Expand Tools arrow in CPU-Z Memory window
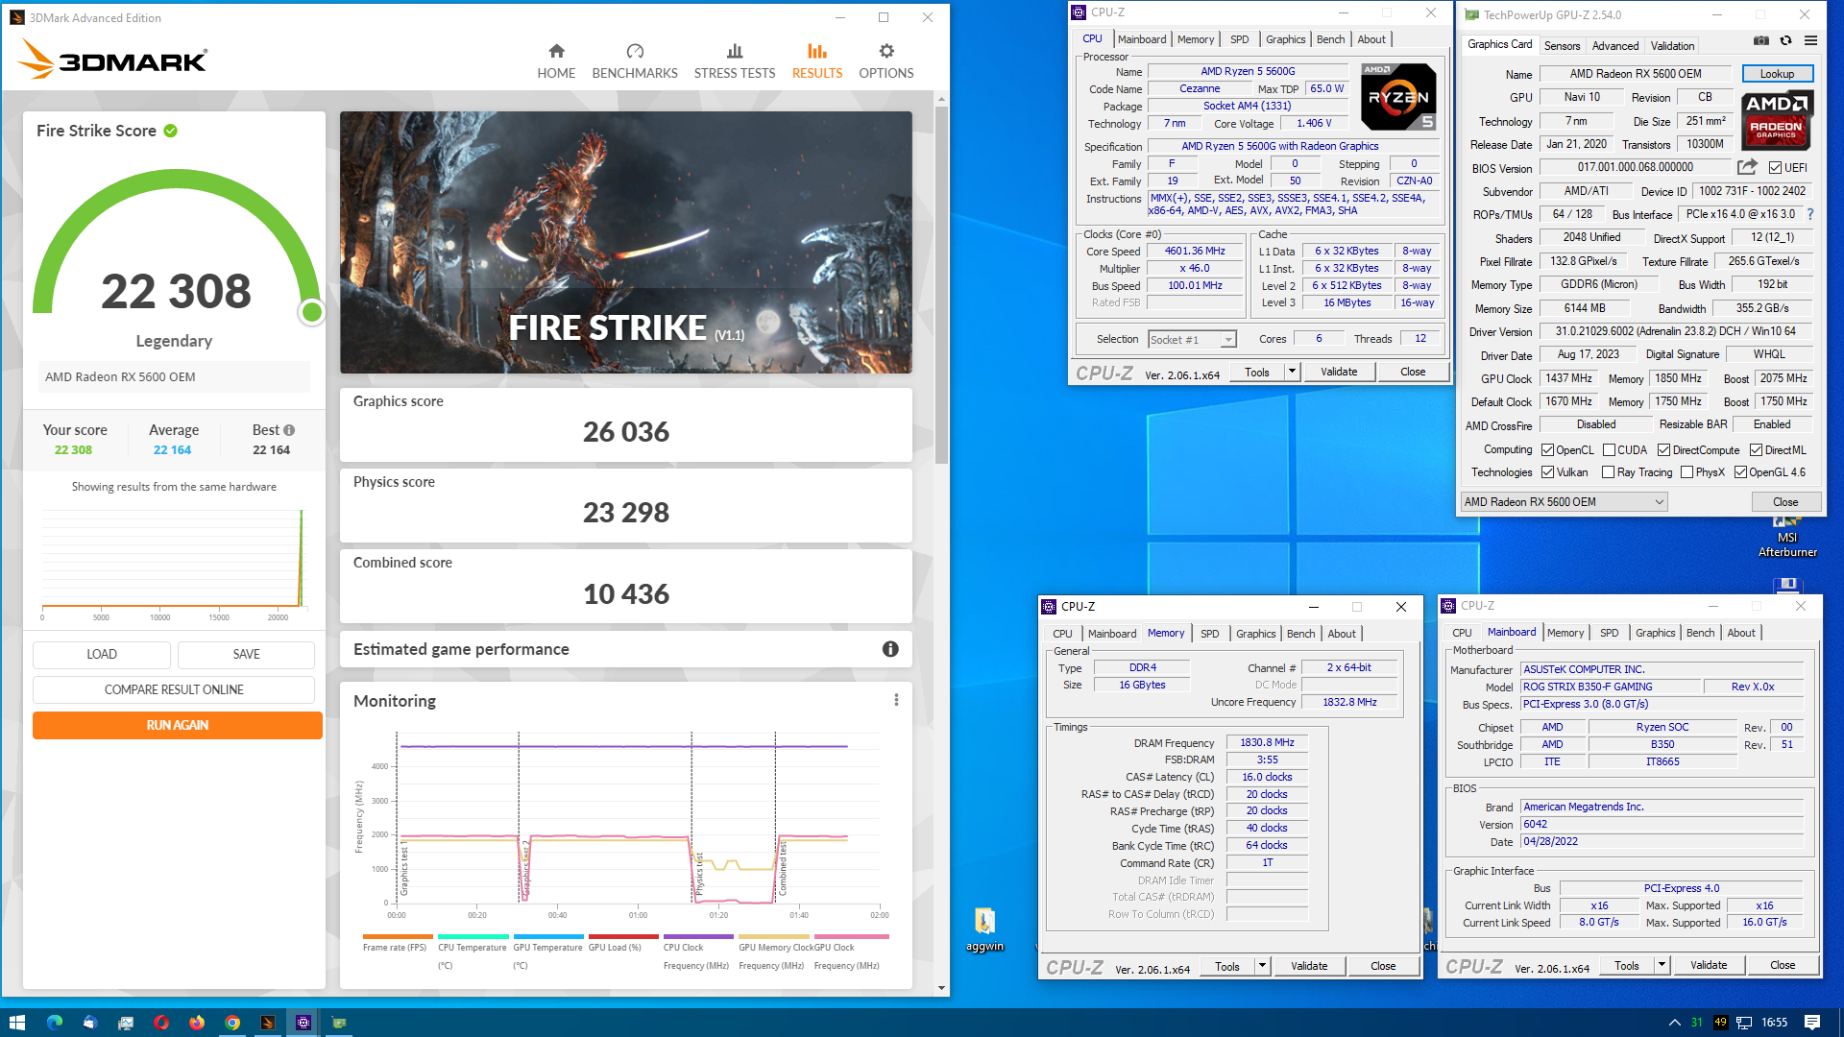The width and height of the screenshot is (1844, 1037). pos(1262,966)
